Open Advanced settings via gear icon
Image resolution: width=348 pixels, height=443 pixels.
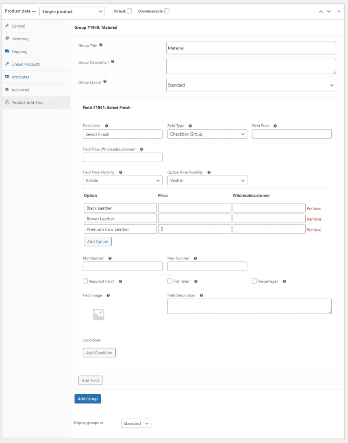coord(7,89)
